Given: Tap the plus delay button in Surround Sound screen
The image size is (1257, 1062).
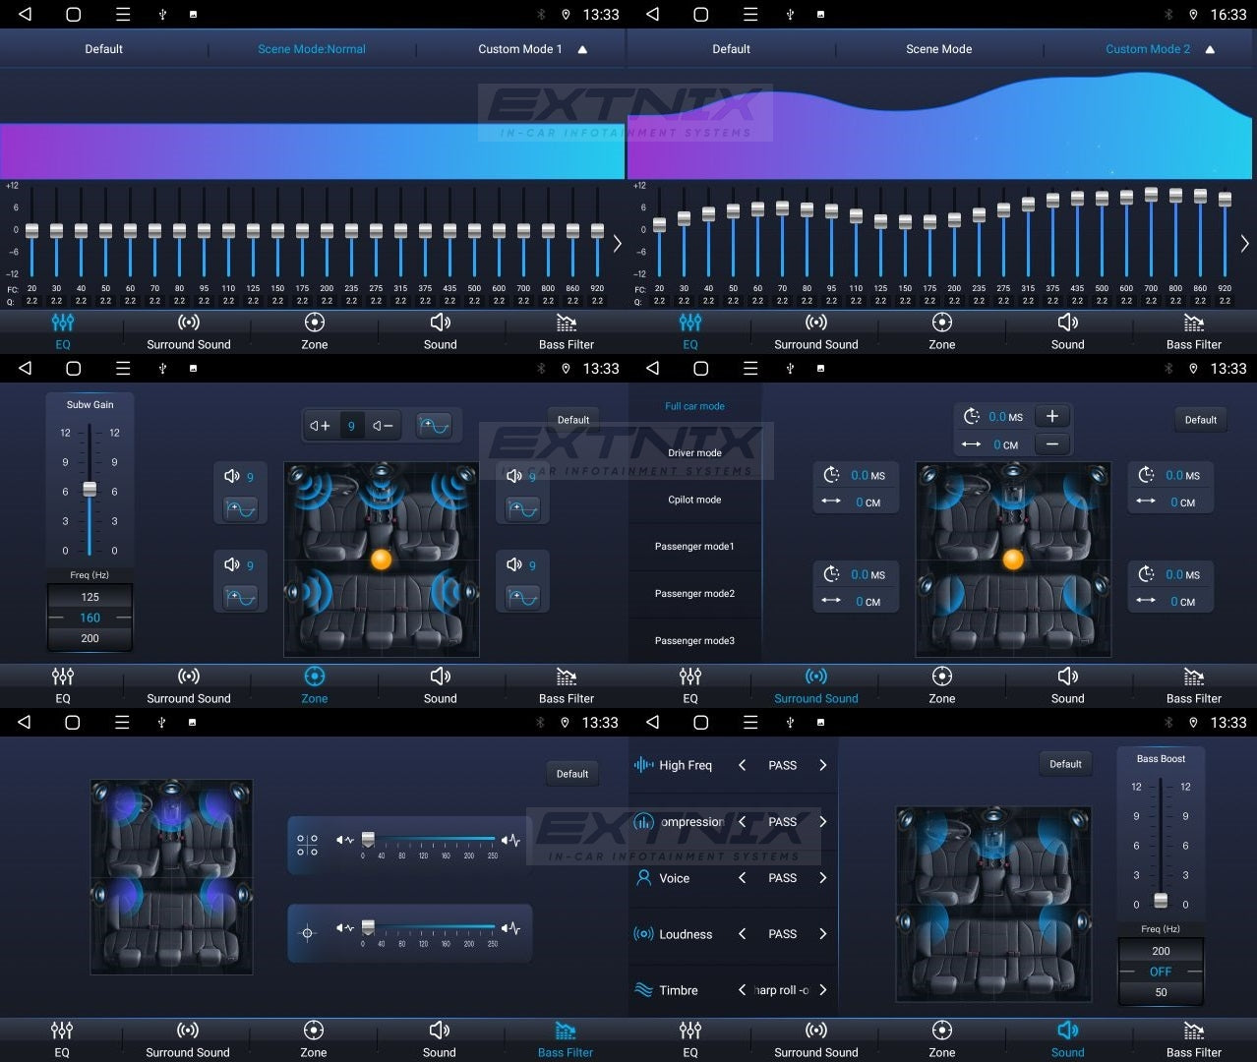Looking at the screenshot, I should click(x=1051, y=416).
